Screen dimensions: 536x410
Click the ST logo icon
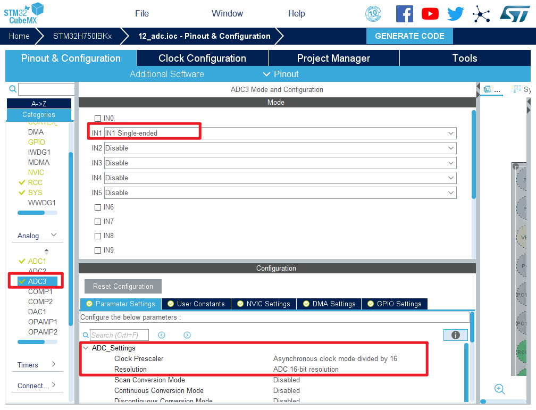[514, 14]
